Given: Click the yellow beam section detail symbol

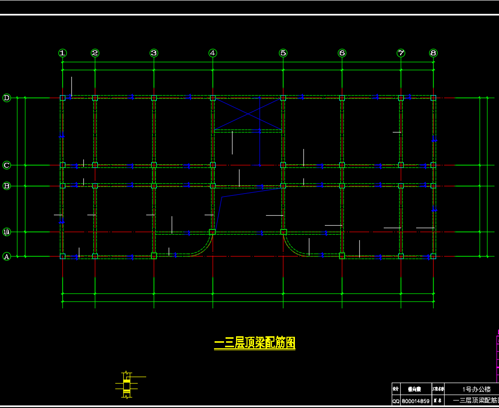Looking at the screenshot, I should point(127,385).
